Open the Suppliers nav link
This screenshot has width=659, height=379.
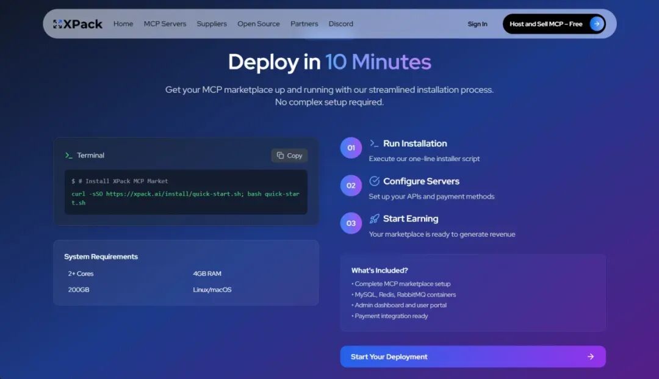click(212, 24)
